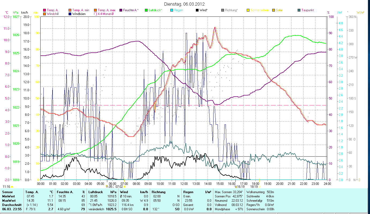Screen dimensions: 370x214
Task: Click the purple Feuchte A. legend square
Action: pos(121,10)
